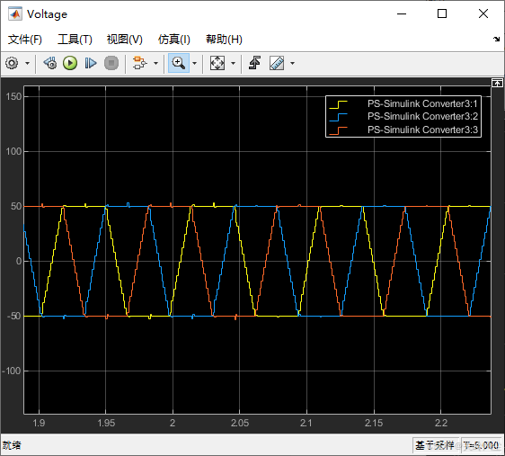Screen dimensions: 505x456
Task: Toggle PS-Simulink Converter3:1 legend entry
Action: (422, 103)
